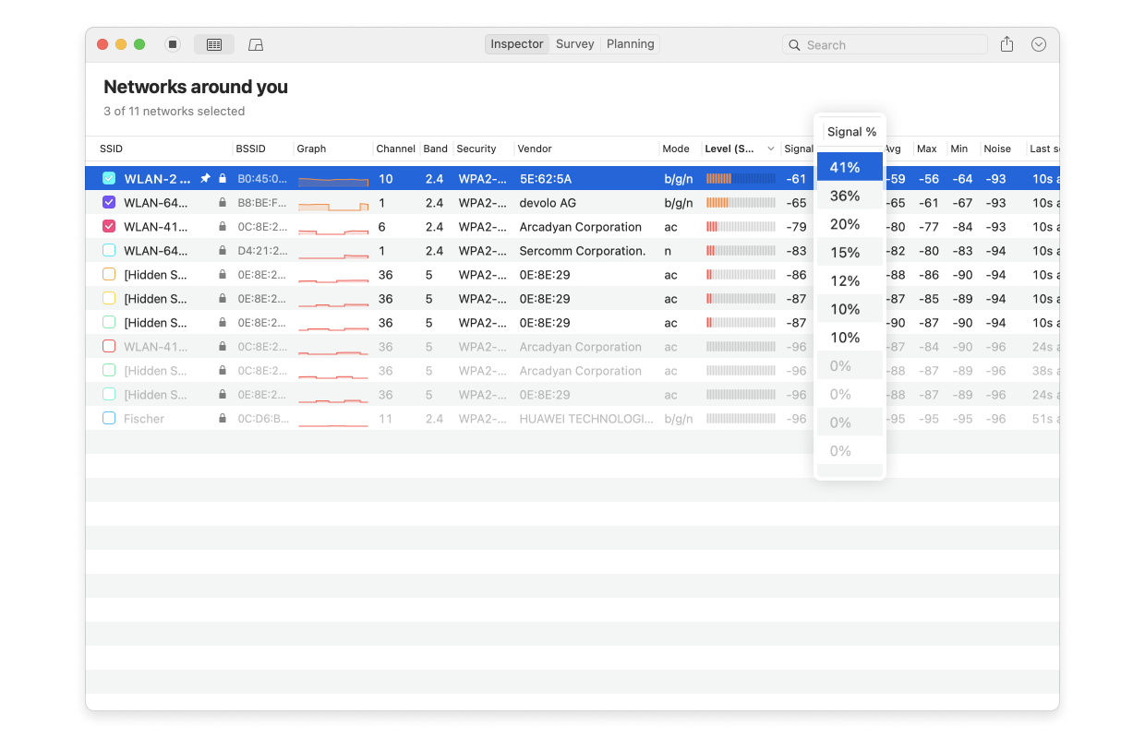Open the floor plan view icon
Viewport: 1145px width, 738px height.
[x=256, y=44]
